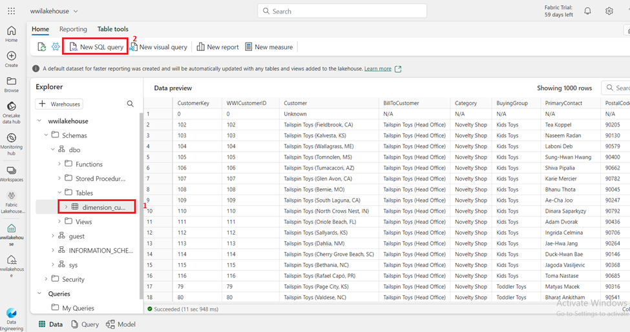Screen dimensions: 630x332
Task: Expand the Functions folder
Action: [59, 164]
